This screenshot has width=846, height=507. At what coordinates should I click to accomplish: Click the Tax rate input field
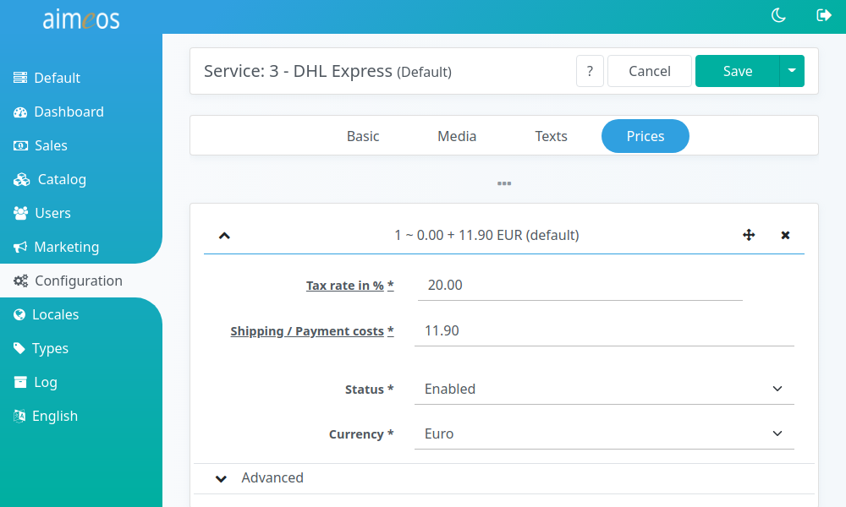click(580, 285)
